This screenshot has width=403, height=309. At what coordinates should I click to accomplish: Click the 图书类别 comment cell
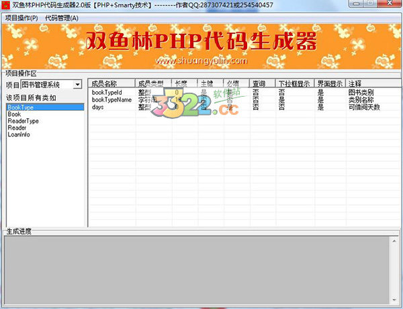361,92
